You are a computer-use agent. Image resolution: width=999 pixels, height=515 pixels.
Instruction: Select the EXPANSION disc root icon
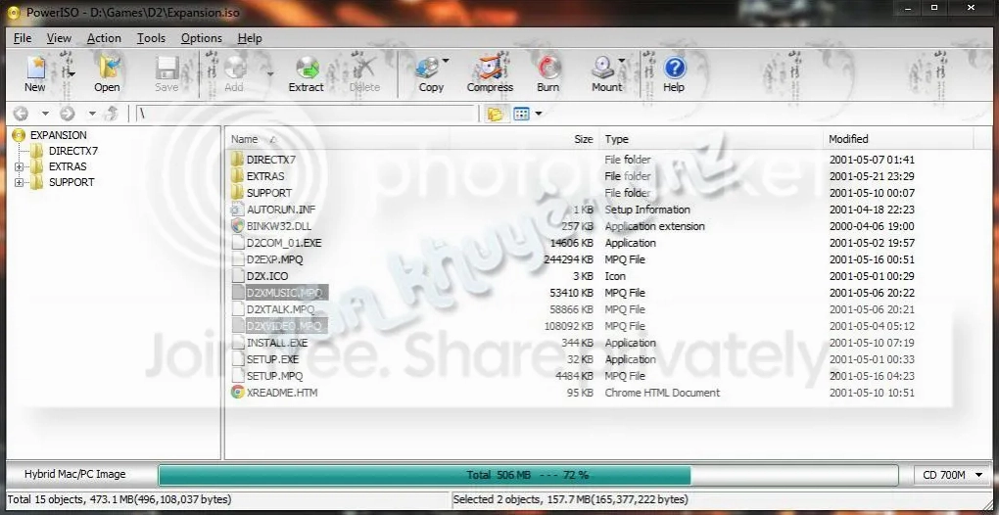[20, 135]
